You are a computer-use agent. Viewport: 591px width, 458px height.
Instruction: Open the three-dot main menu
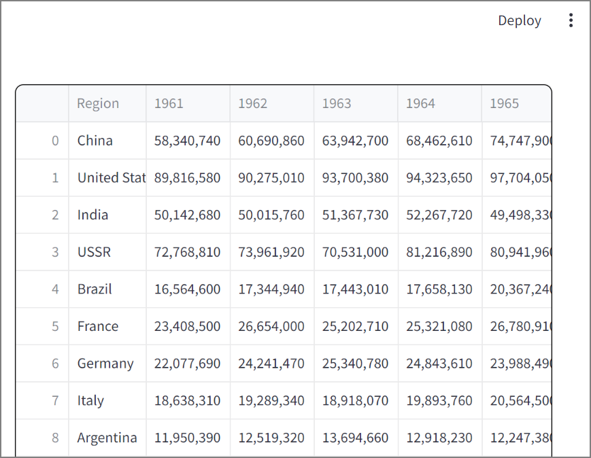click(571, 20)
